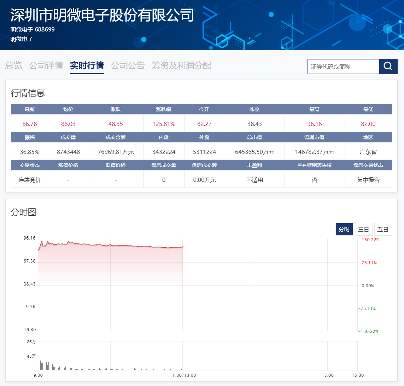The width and height of the screenshot is (404, 386).
Task: Click the region value 广东省
Action: 368,152
